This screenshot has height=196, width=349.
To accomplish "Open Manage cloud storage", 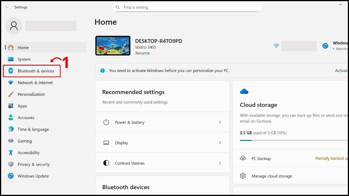I will [x=290, y=176].
